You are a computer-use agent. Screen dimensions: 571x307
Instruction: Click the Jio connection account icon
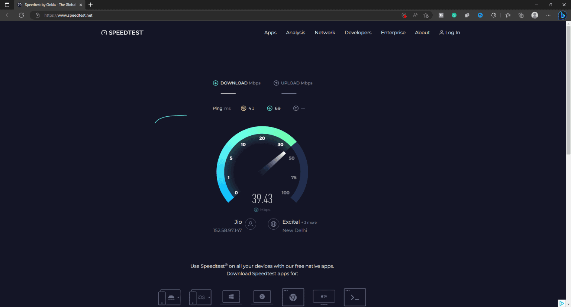(x=250, y=224)
